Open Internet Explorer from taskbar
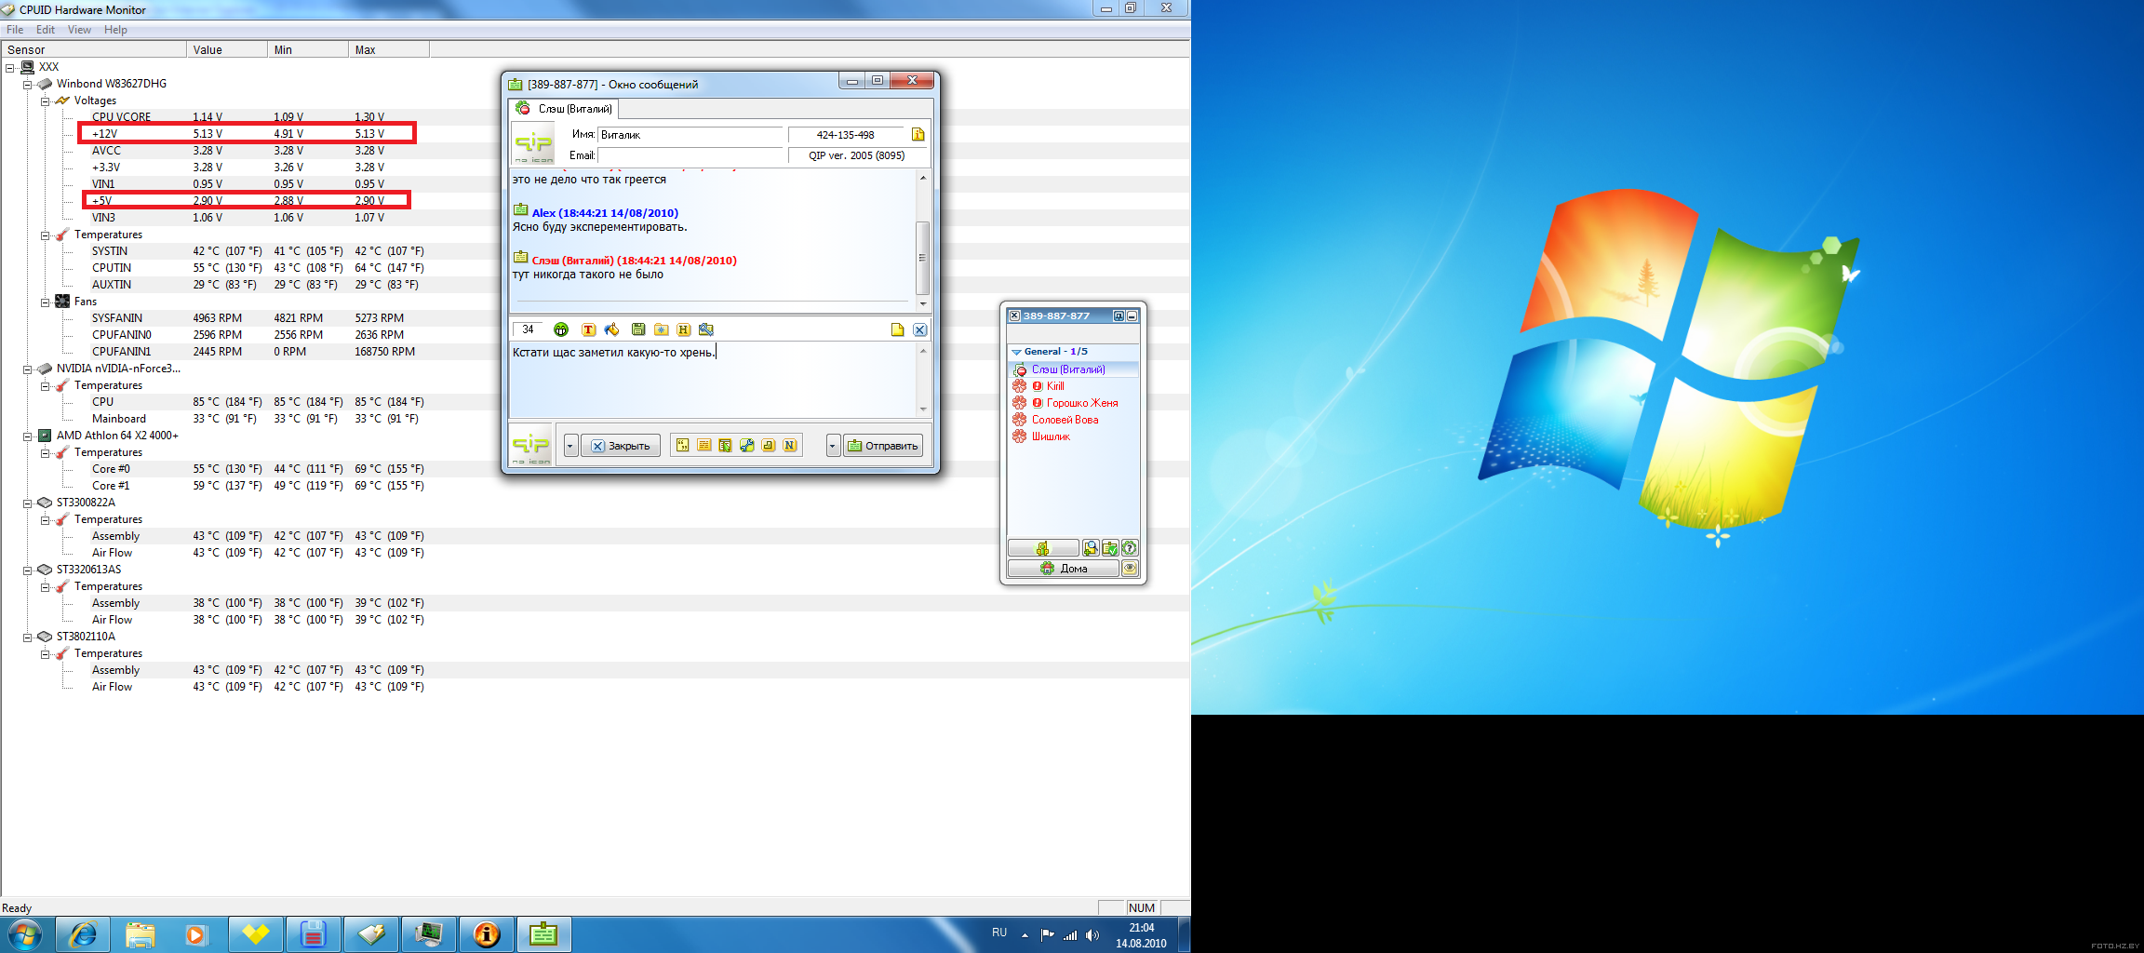Viewport: 2144px width, 953px height. coord(83,934)
